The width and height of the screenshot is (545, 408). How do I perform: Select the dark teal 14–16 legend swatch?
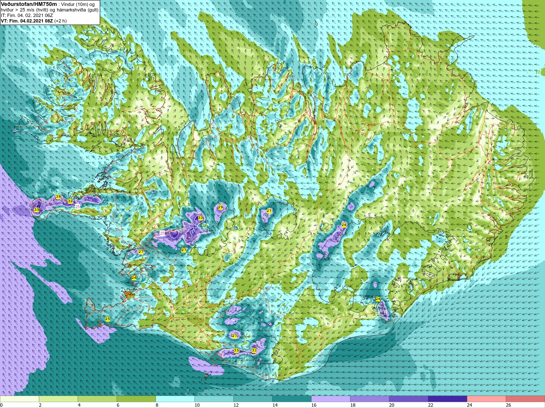point(292,399)
